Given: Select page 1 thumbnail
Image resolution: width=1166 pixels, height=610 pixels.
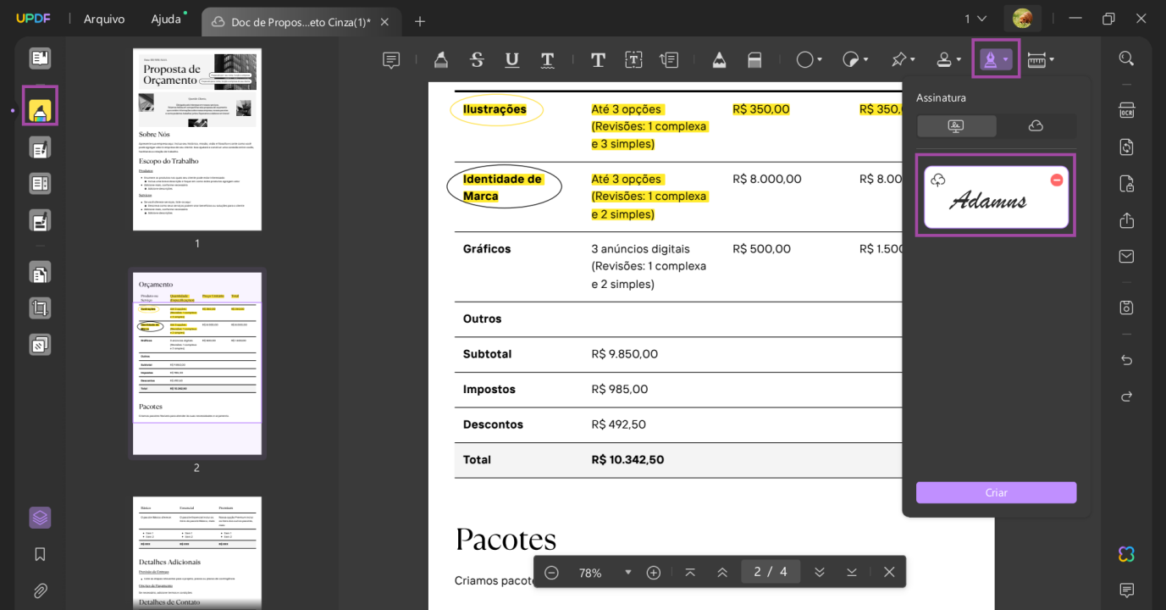Looking at the screenshot, I should pos(197,140).
